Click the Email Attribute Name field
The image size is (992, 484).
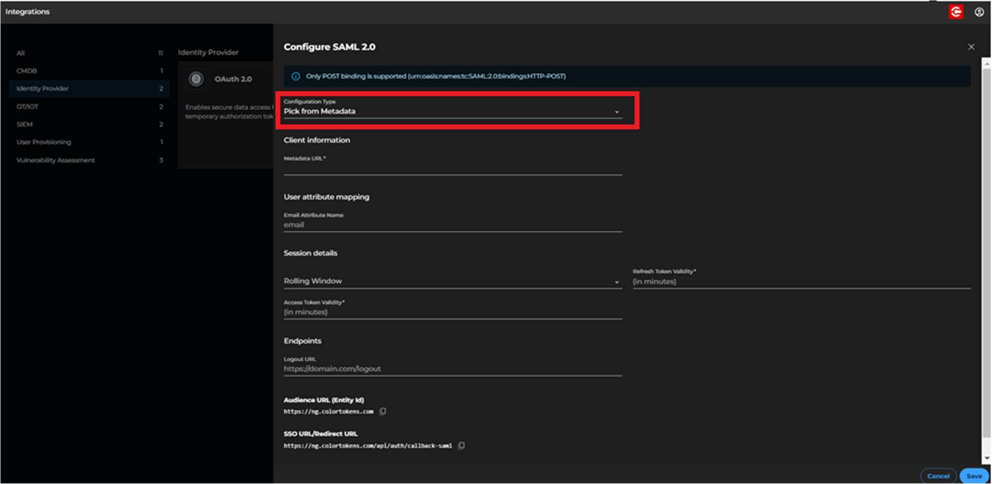coord(453,225)
